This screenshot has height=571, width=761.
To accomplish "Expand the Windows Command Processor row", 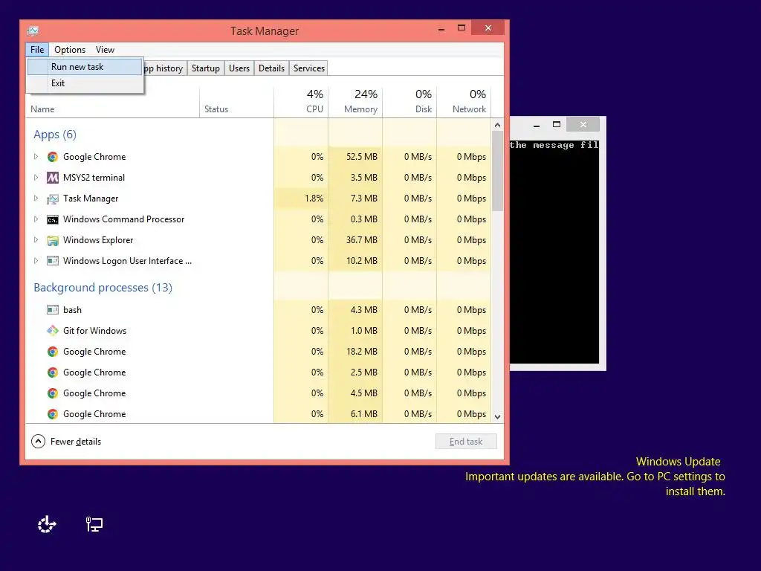I will [36, 219].
